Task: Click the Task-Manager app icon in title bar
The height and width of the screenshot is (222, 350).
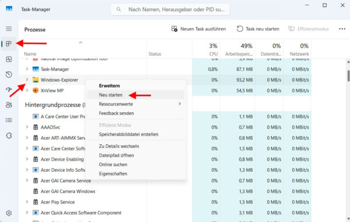Action: (9, 9)
